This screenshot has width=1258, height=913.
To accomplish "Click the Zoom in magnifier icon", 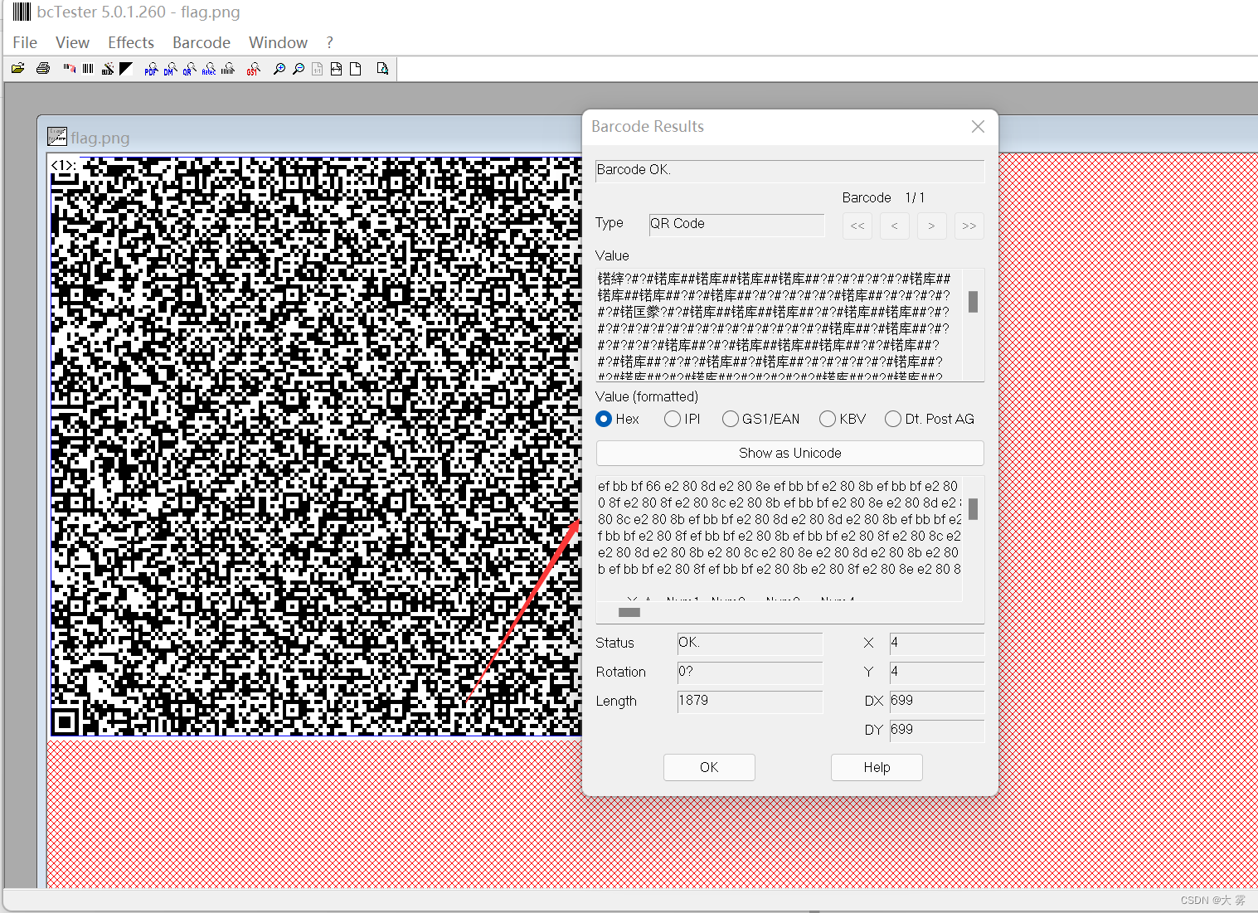I will pyautogui.click(x=279, y=69).
